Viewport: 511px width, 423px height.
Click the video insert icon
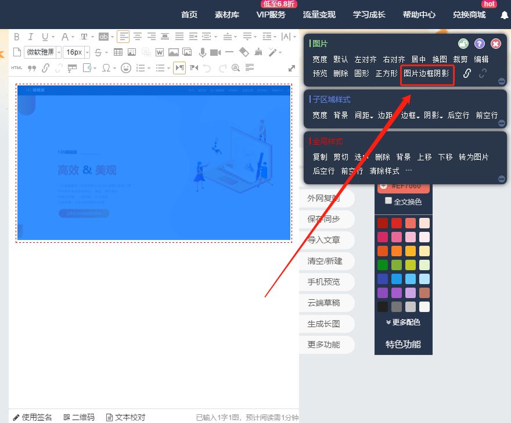click(x=215, y=52)
